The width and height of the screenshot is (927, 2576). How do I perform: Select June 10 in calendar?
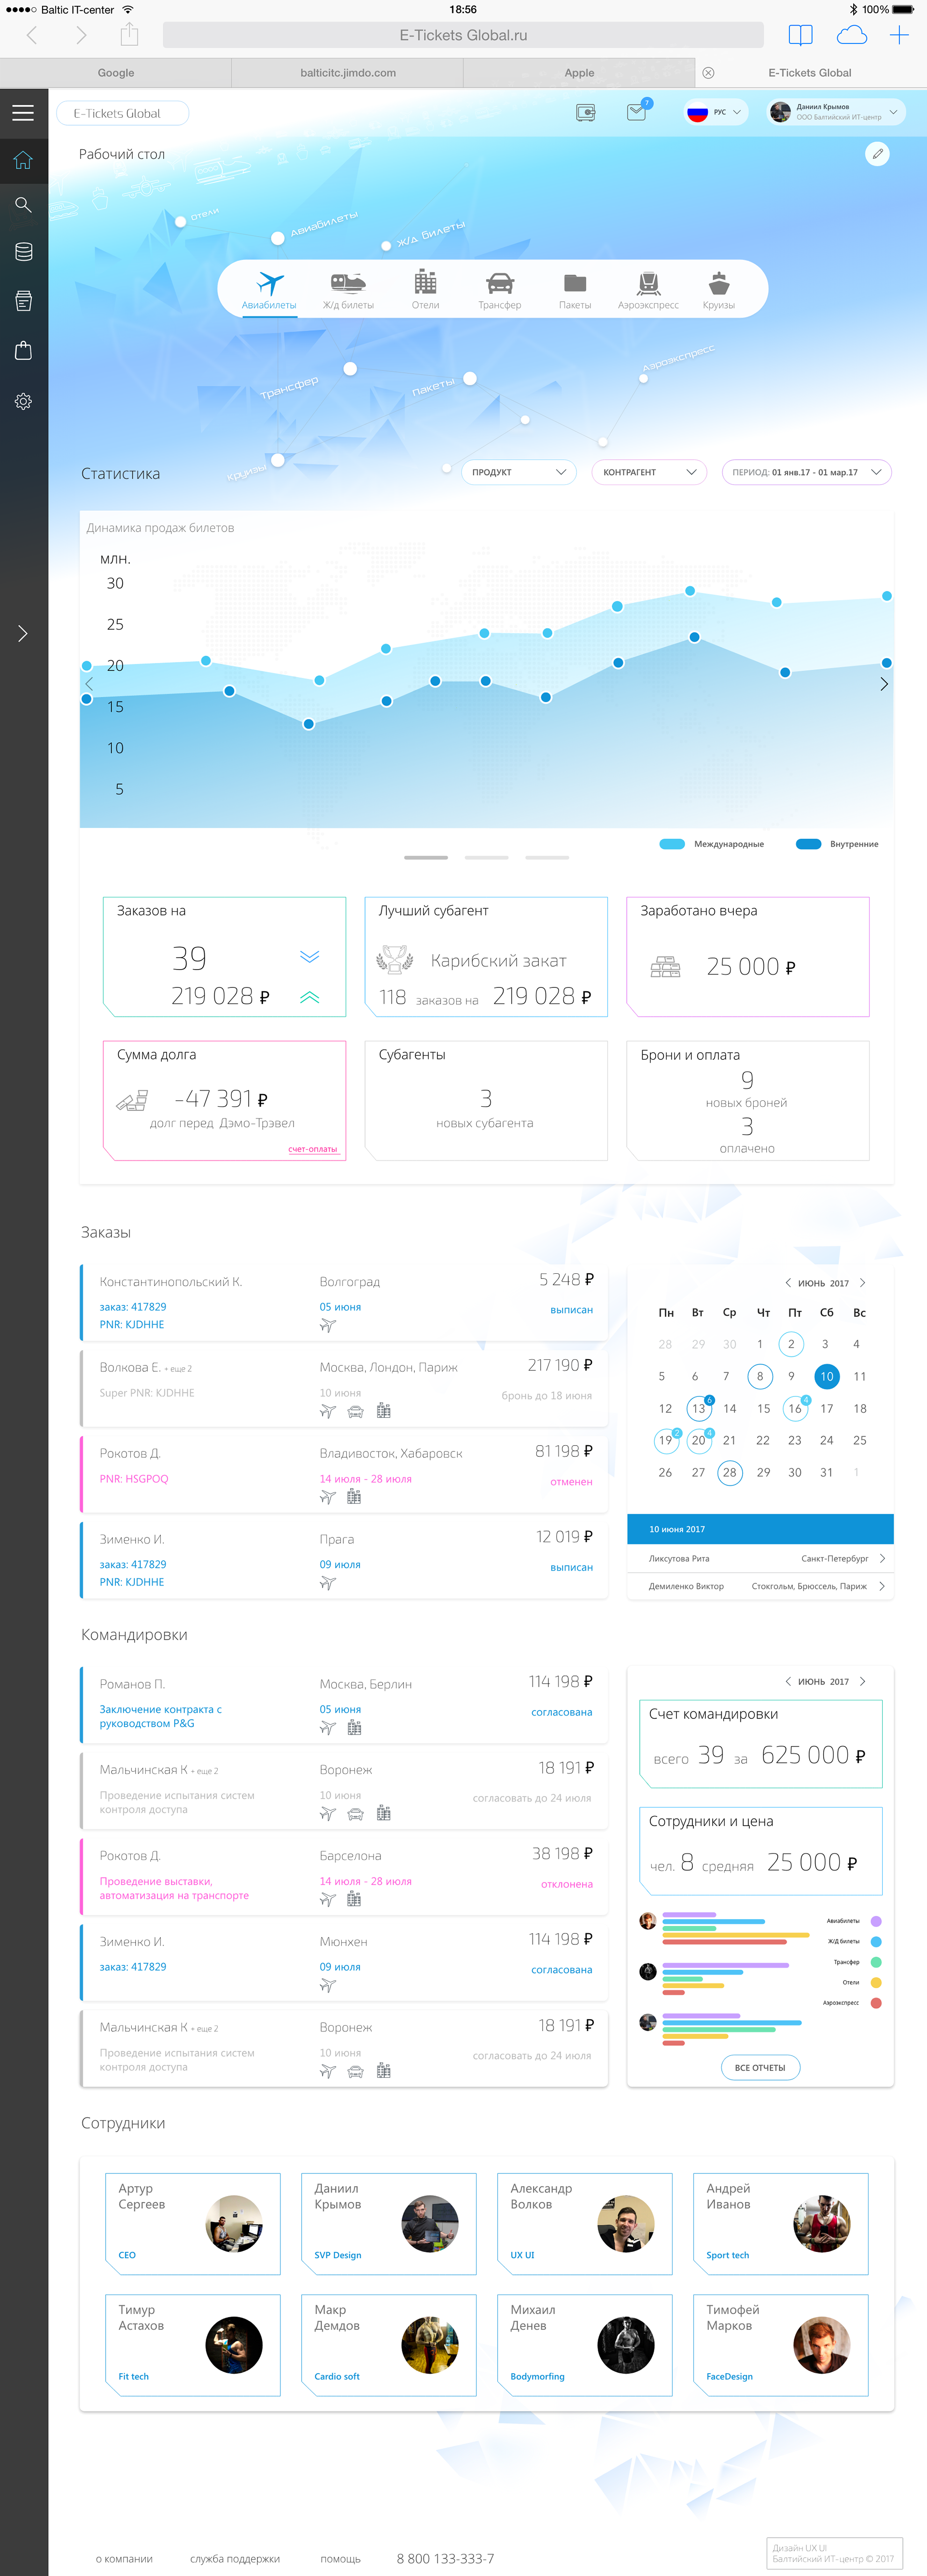click(x=827, y=1376)
